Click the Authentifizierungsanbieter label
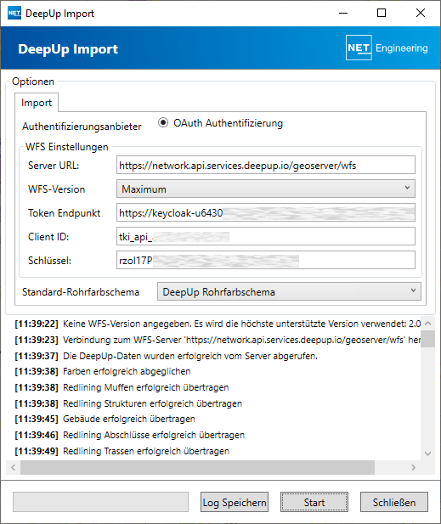The height and width of the screenshot is (524, 441). pos(82,127)
